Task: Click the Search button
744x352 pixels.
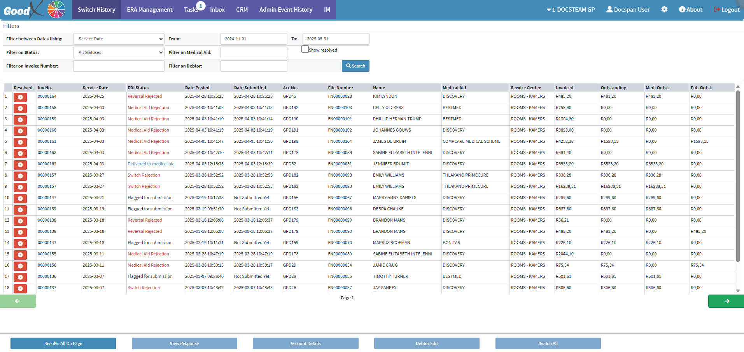Action: coord(355,66)
